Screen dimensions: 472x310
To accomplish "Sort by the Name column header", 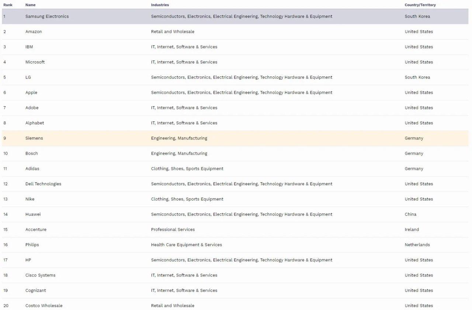I will point(30,5).
